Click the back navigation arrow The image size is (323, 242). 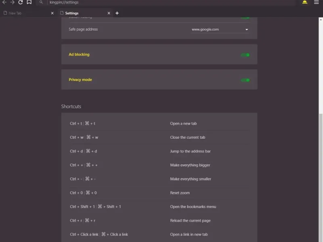click(4, 2)
